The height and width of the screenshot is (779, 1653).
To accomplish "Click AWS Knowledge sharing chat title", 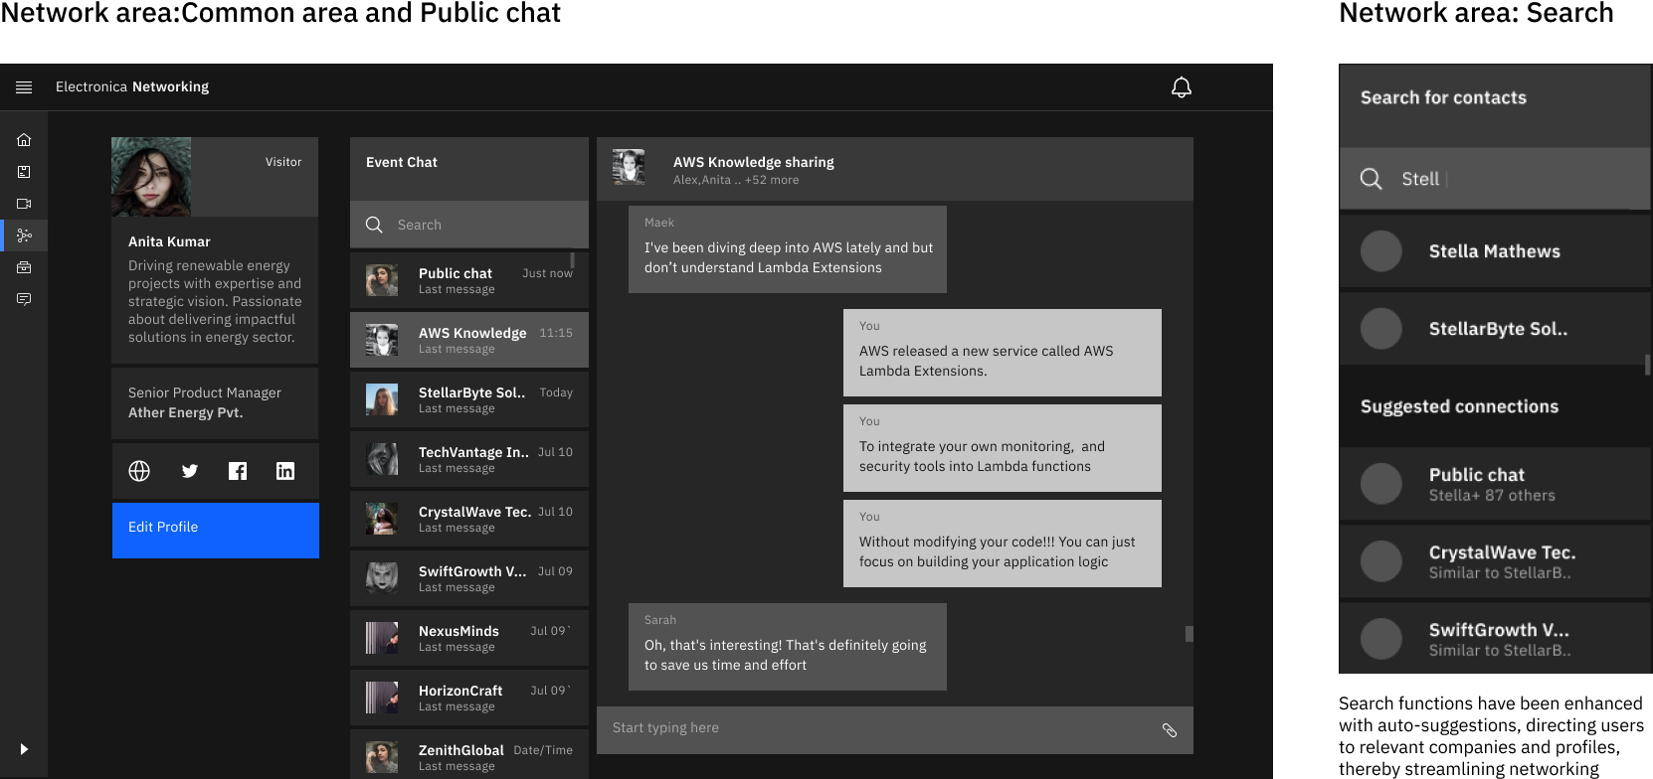I will pyautogui.click(x=754, y=162).
